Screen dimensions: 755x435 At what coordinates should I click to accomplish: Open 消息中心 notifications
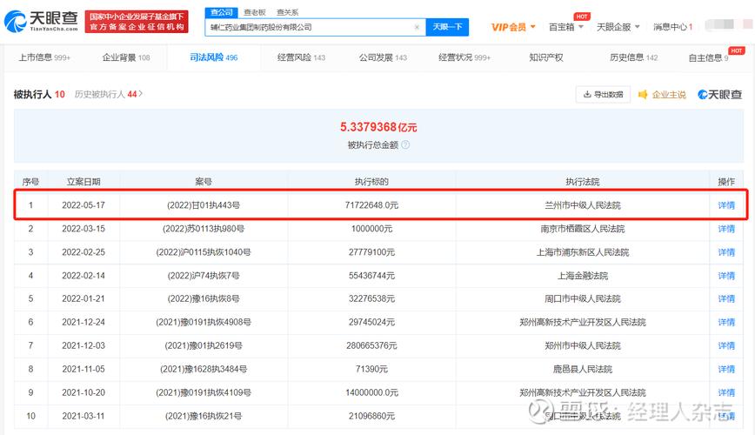point(672,27)
